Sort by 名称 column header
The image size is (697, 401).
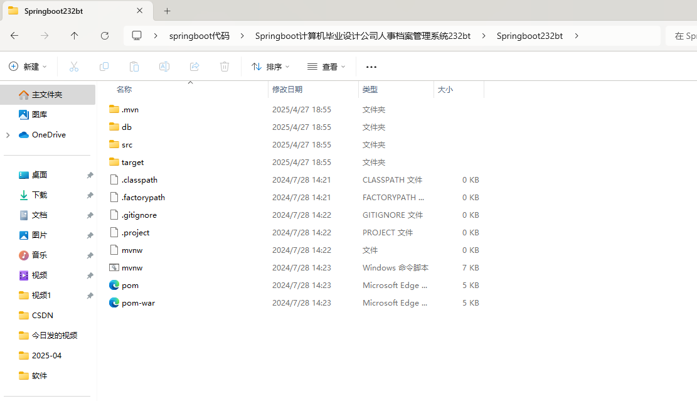pos(124,89)
